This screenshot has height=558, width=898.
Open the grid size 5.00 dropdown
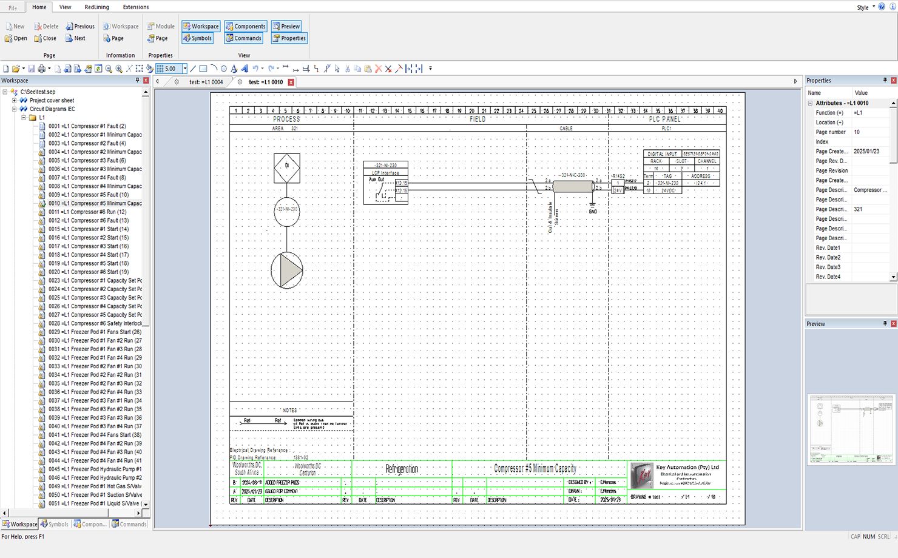click(185, 69)
